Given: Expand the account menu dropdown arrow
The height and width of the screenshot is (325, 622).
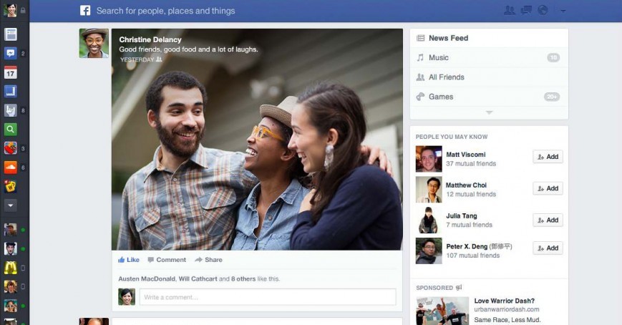Looking at the screenshot, I should [563, 11].
